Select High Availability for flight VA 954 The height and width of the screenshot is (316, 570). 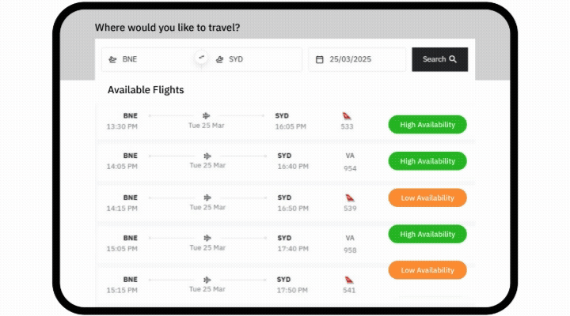pos(427,161)
